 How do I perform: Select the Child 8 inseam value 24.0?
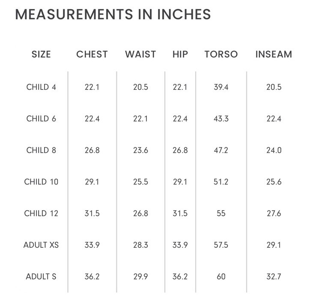pos(274,150)
